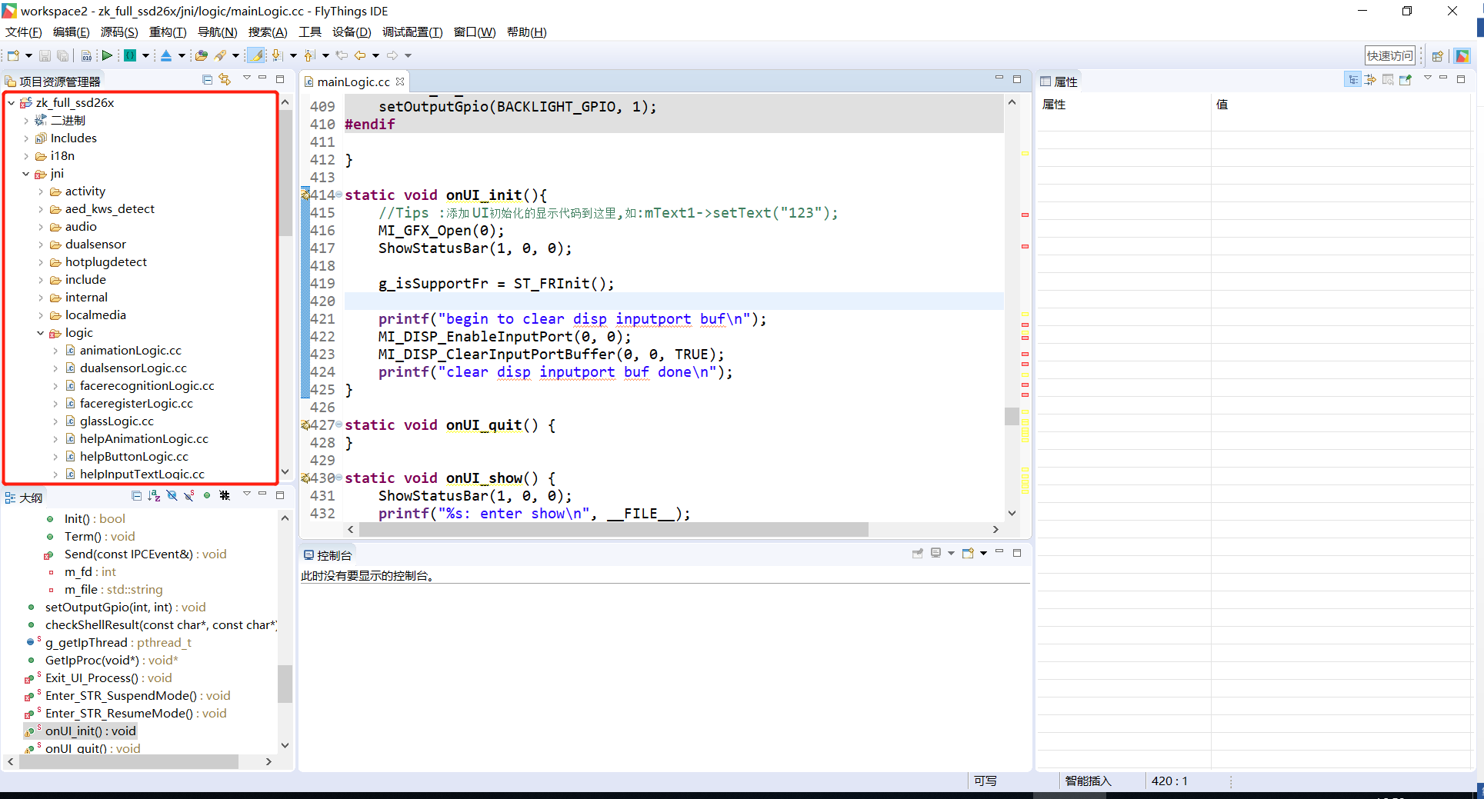The width and height of the screenshot is (1484, 799).
Task: Open the 重构(T) menu
Action: tap(168, 32)
